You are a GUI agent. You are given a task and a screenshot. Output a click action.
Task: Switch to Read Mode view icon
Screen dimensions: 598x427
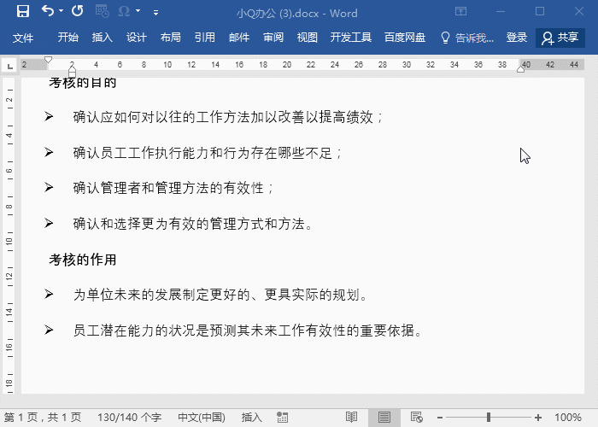click(x=351, y=418)
